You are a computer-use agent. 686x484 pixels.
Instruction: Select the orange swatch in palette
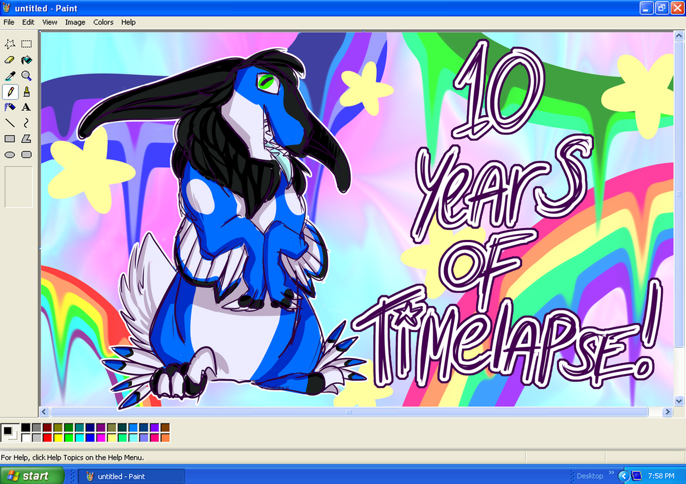(165, 438)
